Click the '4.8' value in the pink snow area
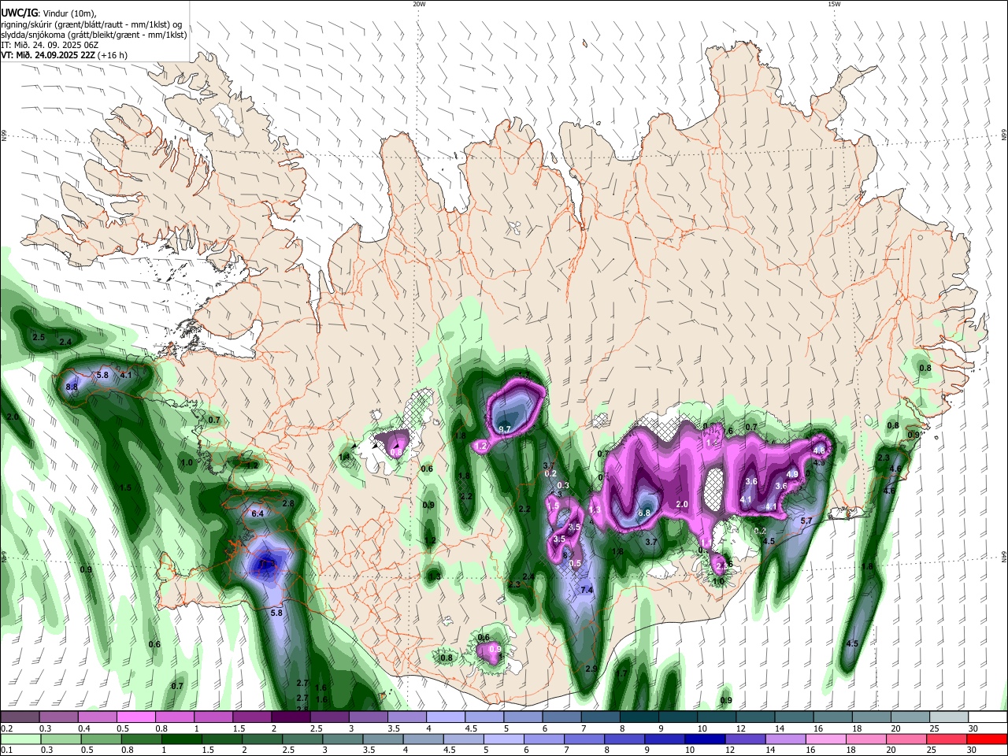1008x756 pixels. click(x=819, y=450)
